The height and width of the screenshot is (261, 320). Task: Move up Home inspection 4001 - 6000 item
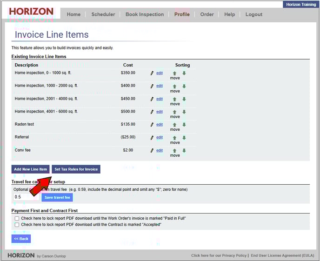coord(174,112)
